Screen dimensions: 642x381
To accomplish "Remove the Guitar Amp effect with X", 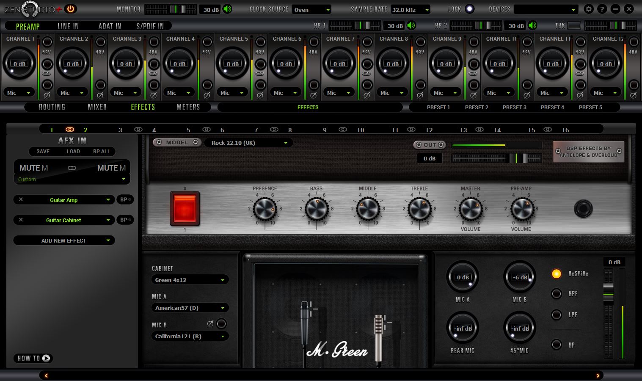I will (x=21, y=199).
